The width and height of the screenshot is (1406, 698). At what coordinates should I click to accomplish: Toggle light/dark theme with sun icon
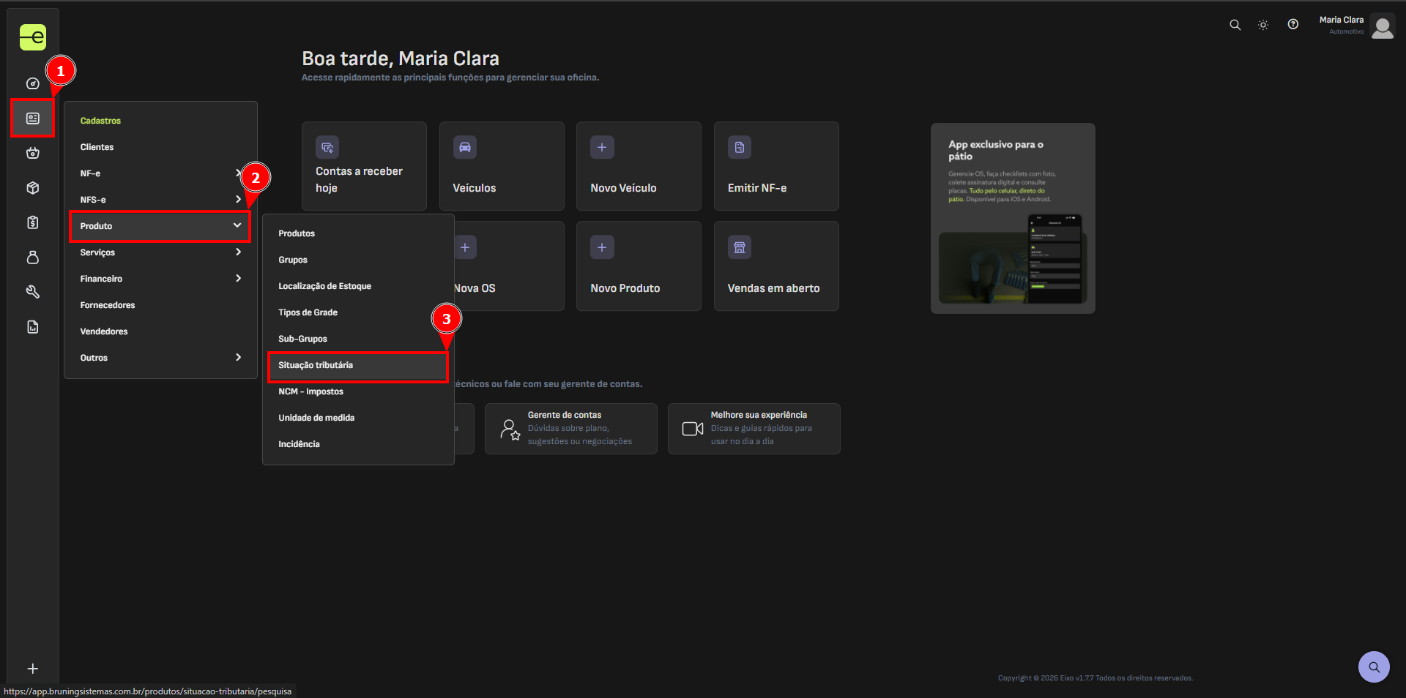coord(1263,25)
